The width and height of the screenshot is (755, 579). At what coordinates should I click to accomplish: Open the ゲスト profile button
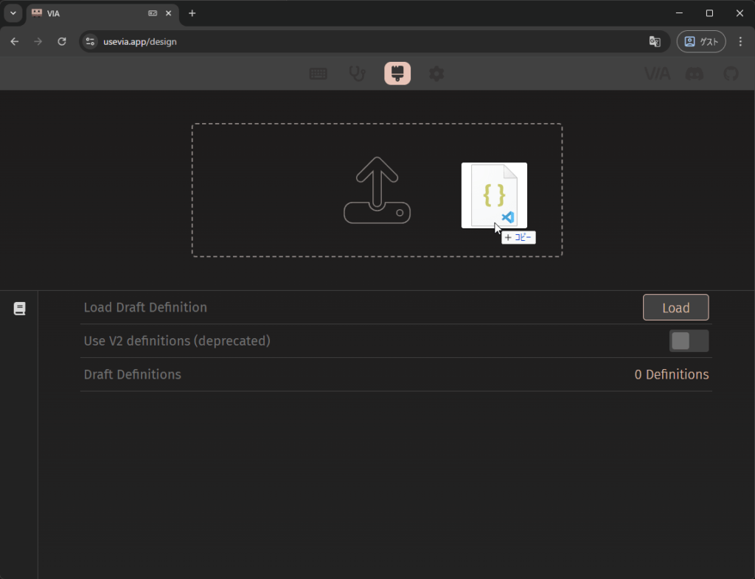[701, 41]
